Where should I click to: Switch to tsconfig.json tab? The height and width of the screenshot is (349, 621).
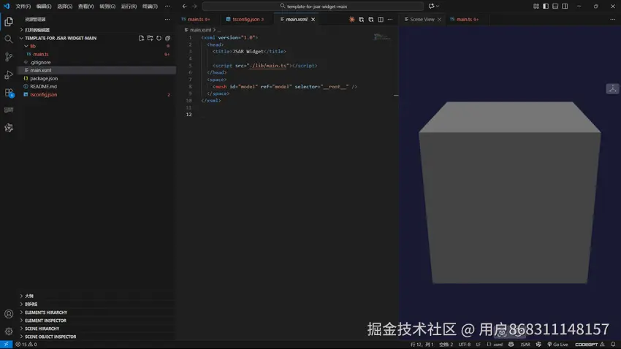pos(245,20)
